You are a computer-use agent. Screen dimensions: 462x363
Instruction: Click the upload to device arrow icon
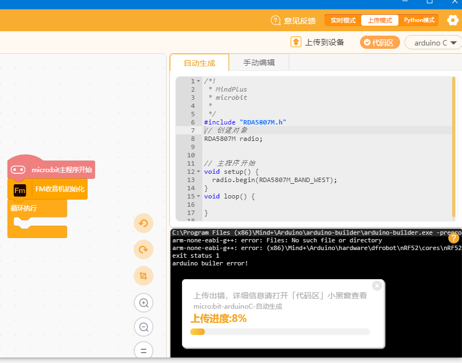click(296, 42)
